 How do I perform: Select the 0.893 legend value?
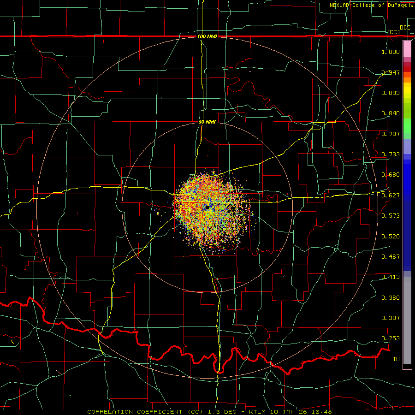point(391,93)
